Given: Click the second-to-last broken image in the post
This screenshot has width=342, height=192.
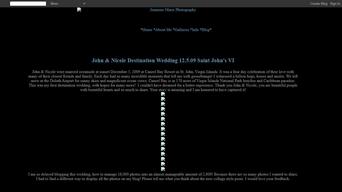Looking at the screenshot, I should [x=163, y=164].
